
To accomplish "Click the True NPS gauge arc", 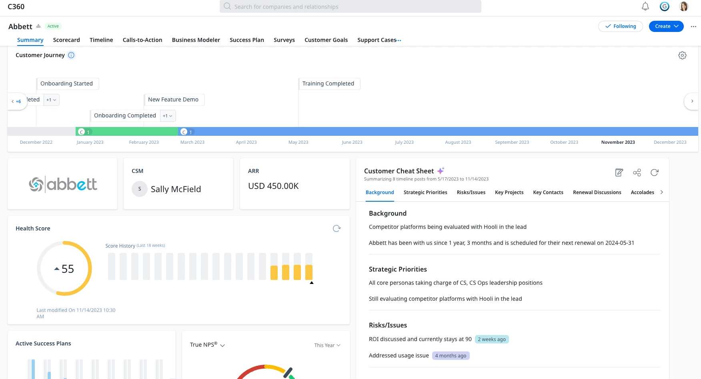I will coord(266,371).
